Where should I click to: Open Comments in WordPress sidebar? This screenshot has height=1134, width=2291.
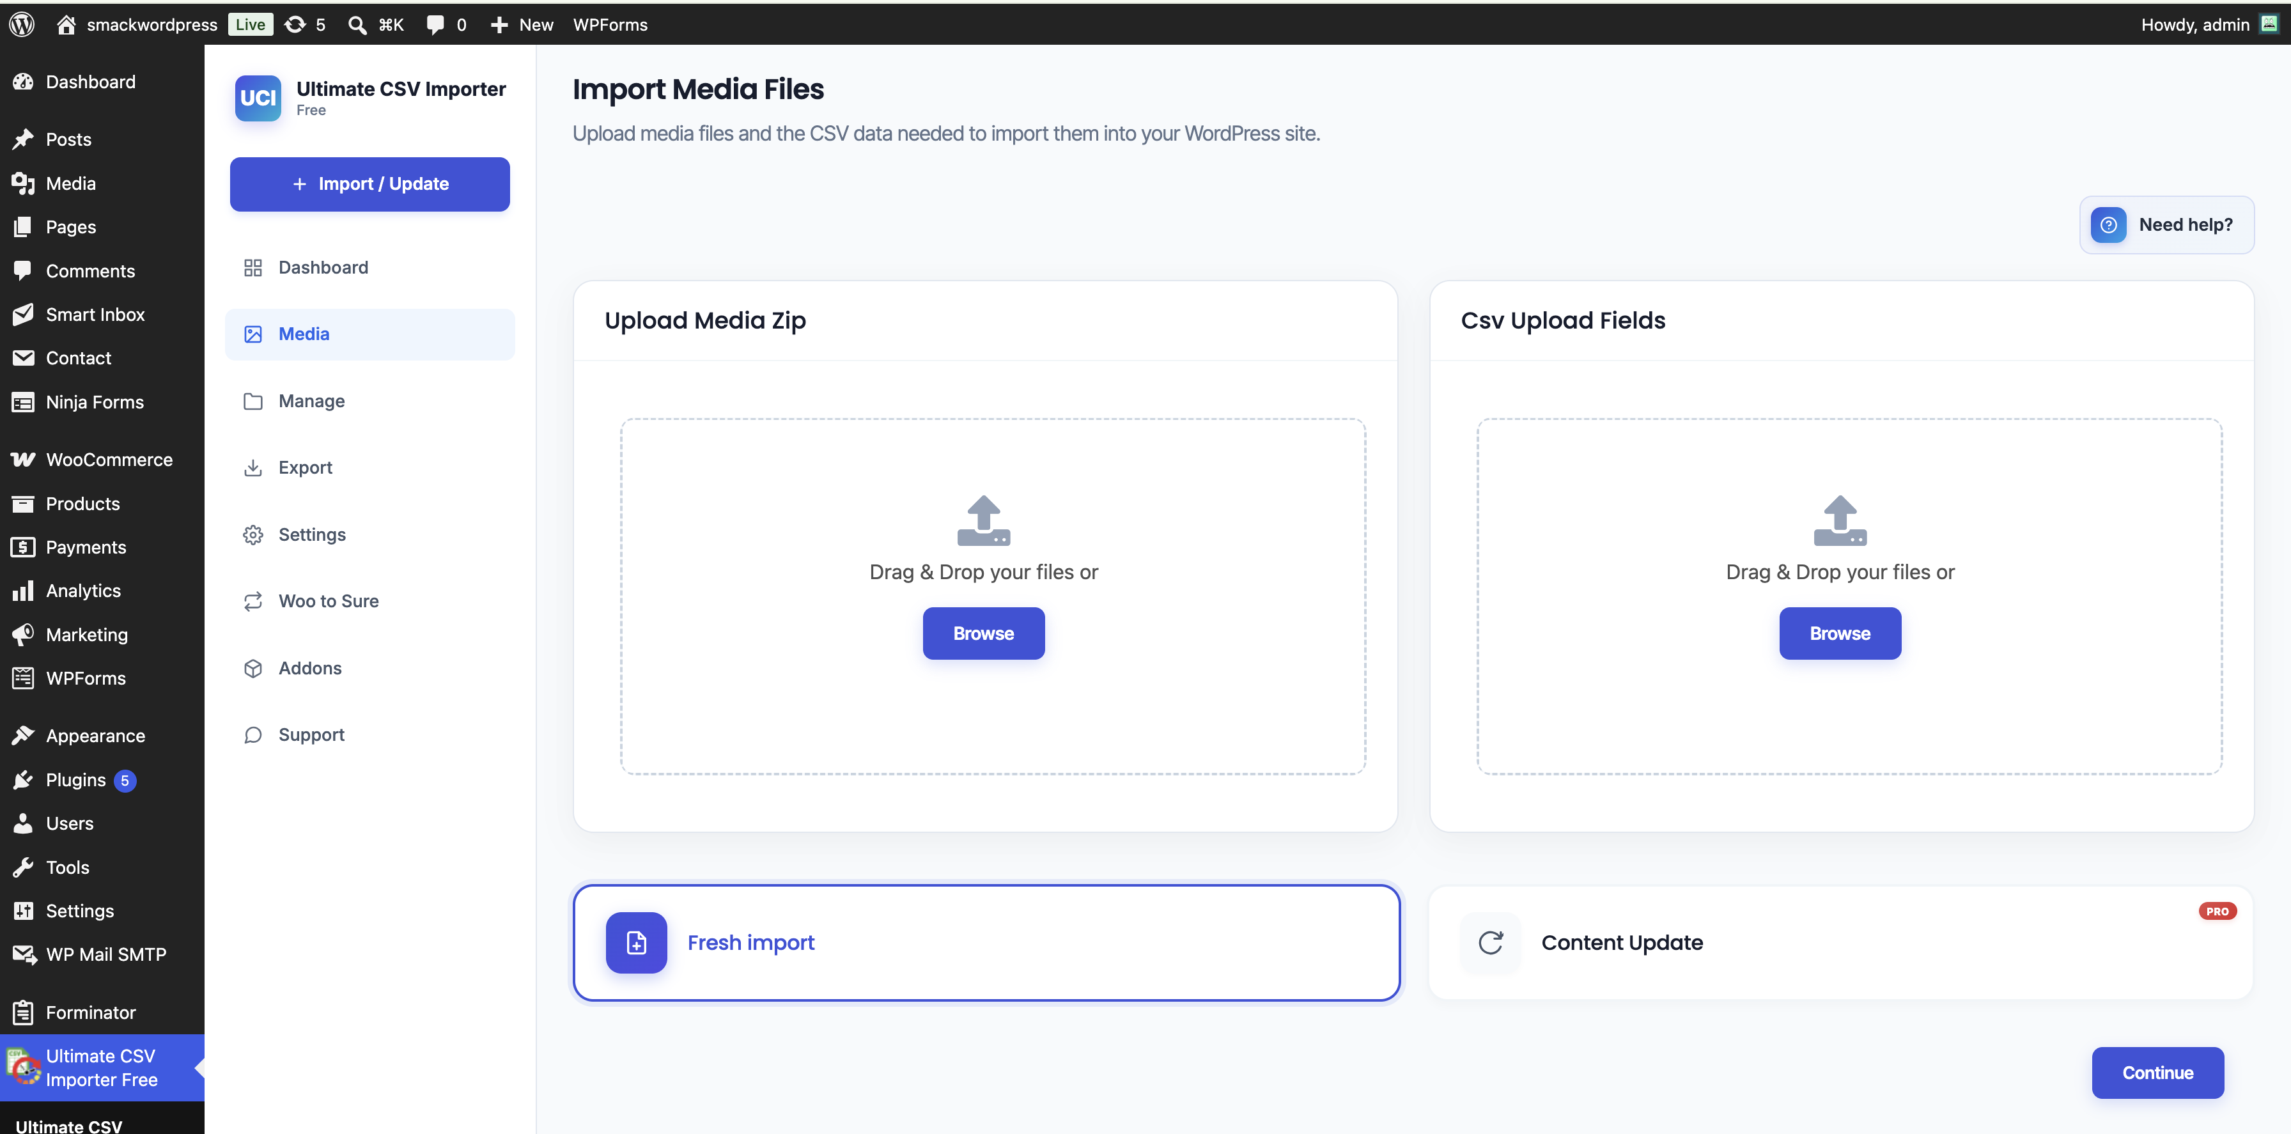click(102, 270)
